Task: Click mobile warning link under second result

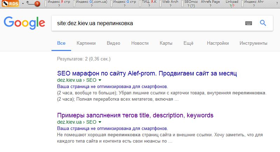Action: point(112,129)
